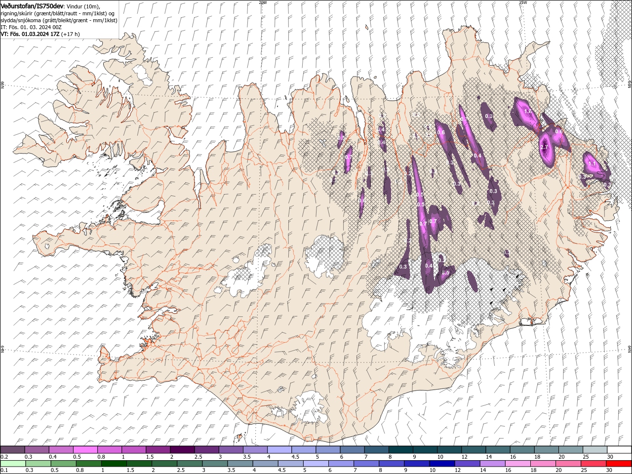Click the 1.1 snowfall value near the east coast

point(592,163)
